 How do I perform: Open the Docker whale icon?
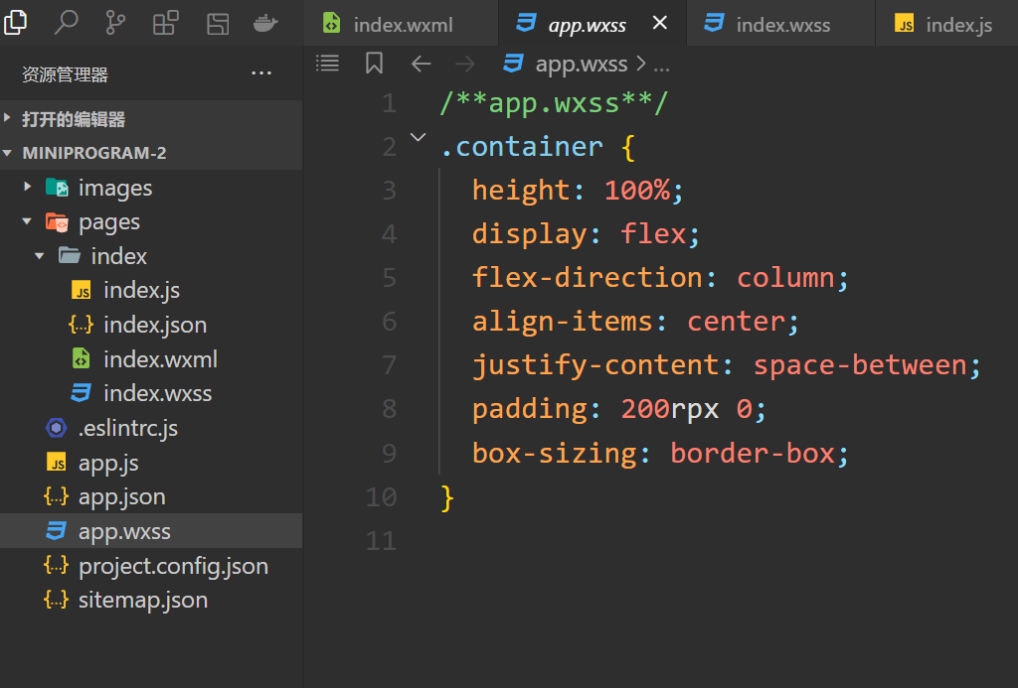click(265, 24)
